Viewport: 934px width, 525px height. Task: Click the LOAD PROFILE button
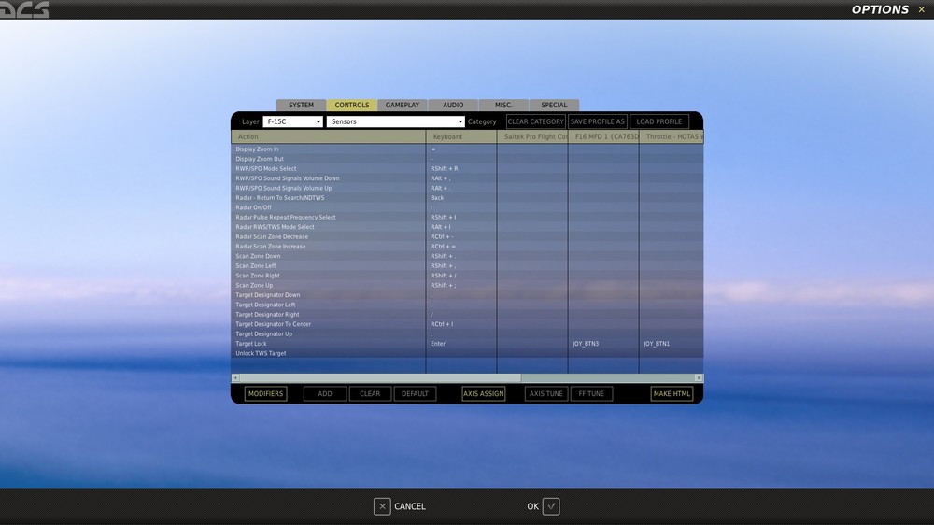click(658, 121)
